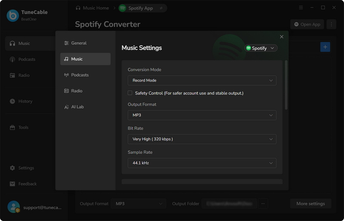The width and height of the screenshot is (344, 221).
Task: Click the Ai icon beside AI Lab
Action: [x=66, y=107]
